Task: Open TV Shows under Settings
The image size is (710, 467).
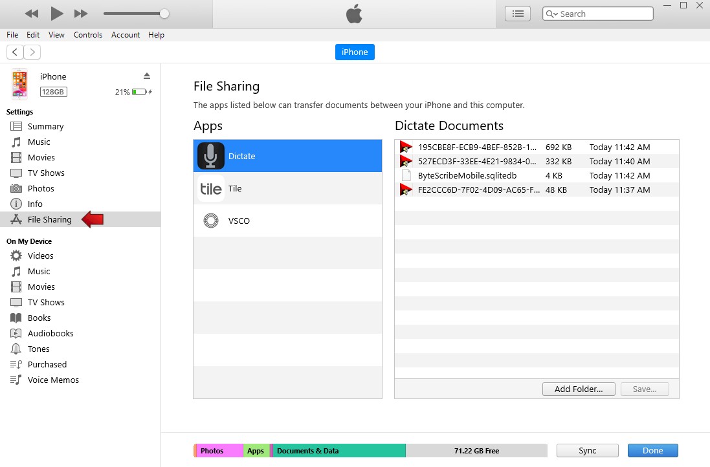Action: click(x=81, y=173)
